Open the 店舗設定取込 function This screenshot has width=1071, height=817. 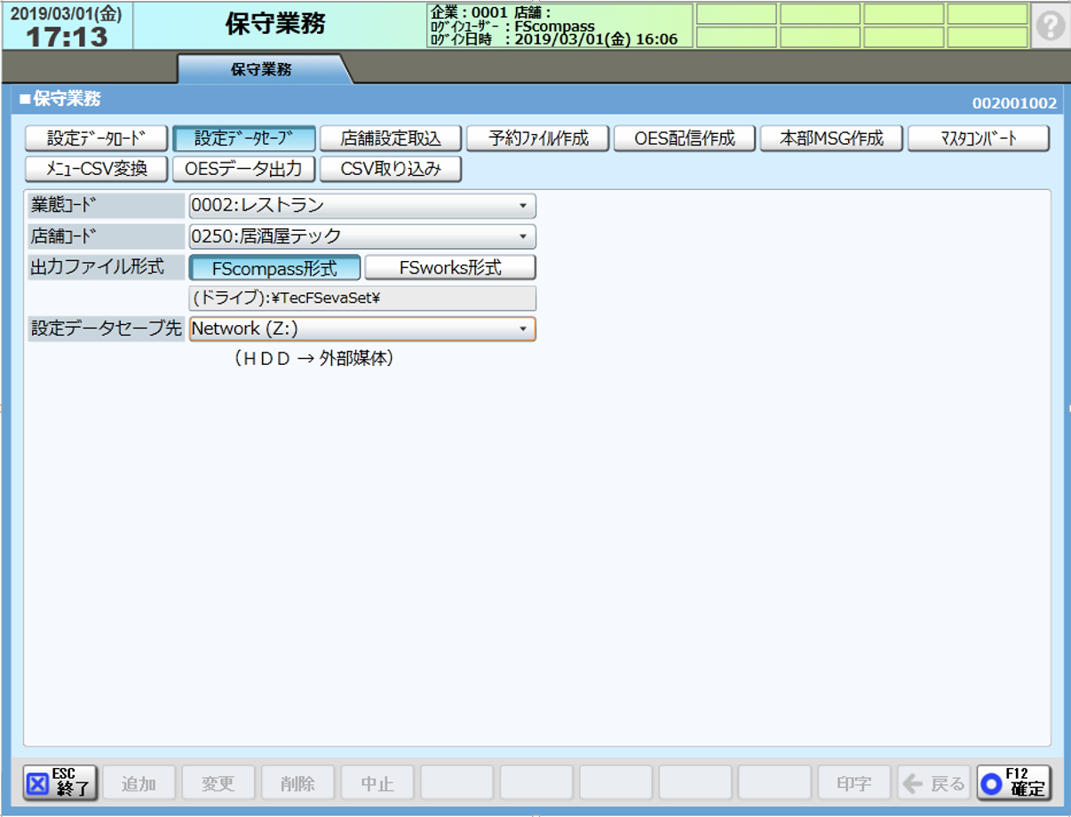pyautogui.click(x=391, y=139)
